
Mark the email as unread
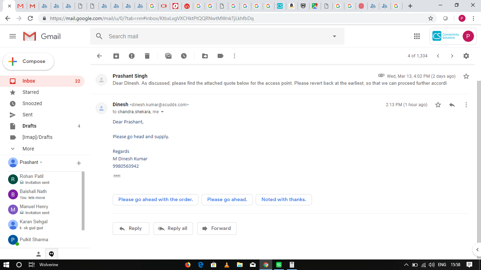tap(168, 56)
